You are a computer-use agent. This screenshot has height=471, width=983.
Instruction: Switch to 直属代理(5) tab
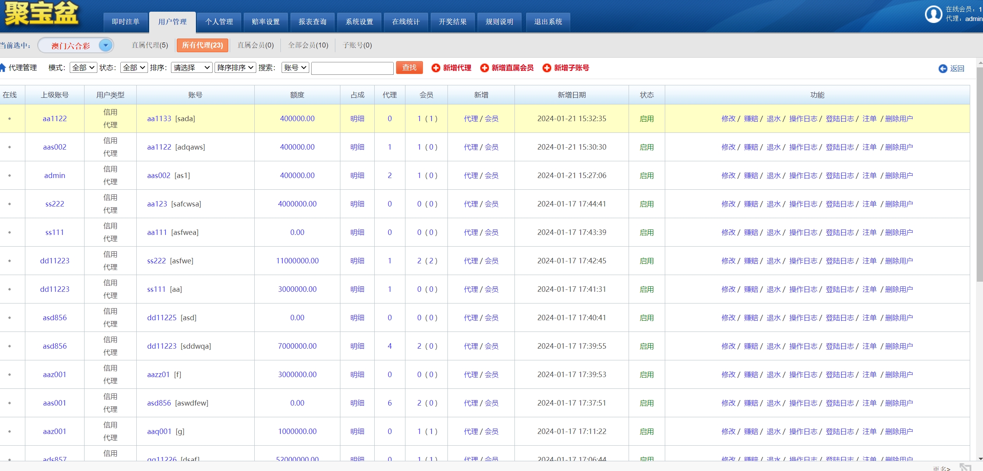coord(150,45)
